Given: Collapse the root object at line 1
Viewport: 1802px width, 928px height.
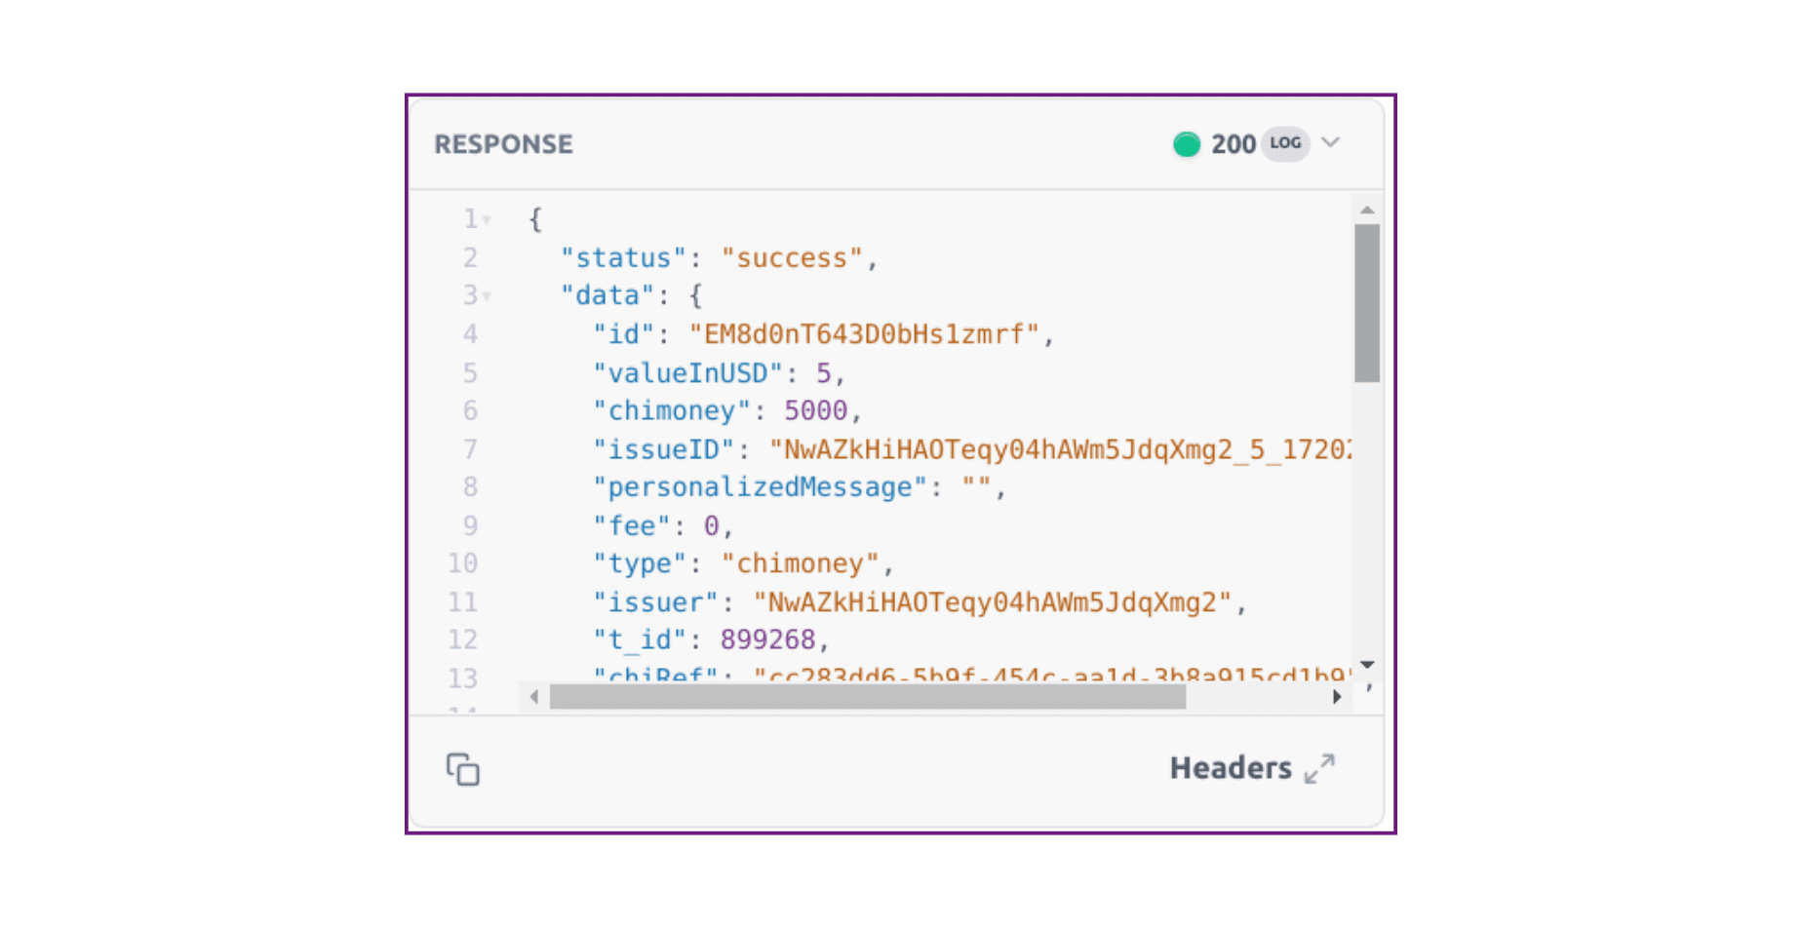Looking at the screenshot, I should tap(487, 220).
